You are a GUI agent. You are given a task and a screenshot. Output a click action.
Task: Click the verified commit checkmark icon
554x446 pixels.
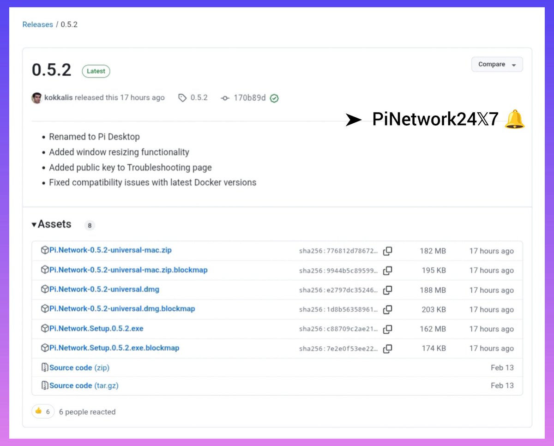pyautogui.click(x=274, y=98)
